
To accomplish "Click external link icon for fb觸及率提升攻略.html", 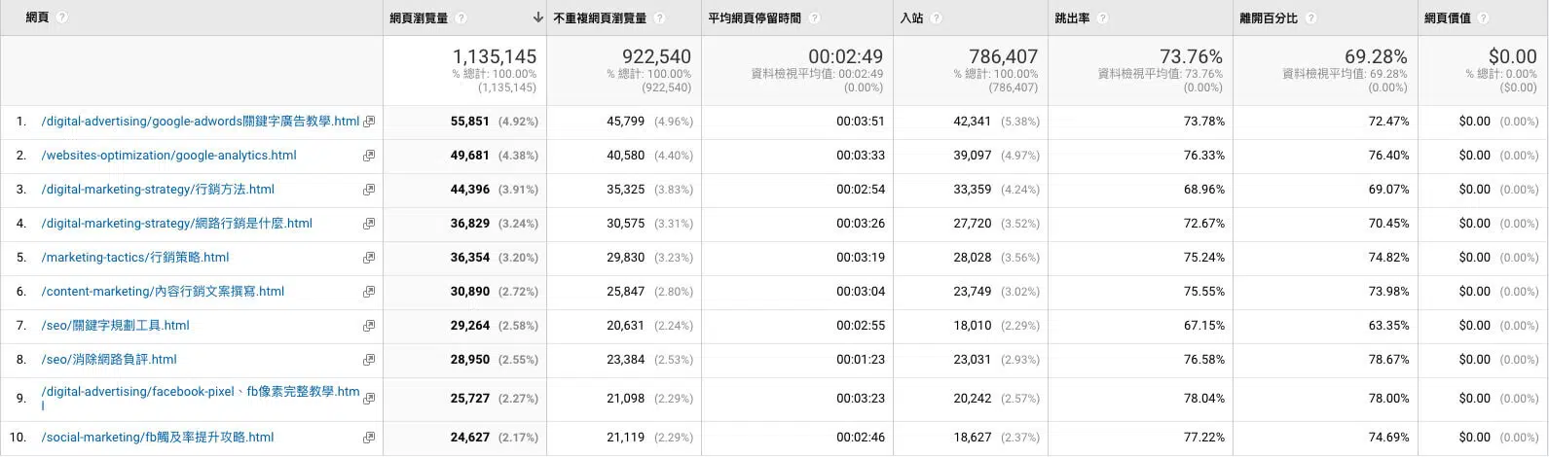I will (x=369, y=438).
